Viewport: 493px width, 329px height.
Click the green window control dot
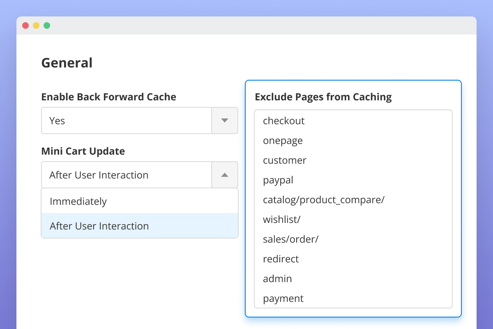pyautogui.click(x=47, y=25)
